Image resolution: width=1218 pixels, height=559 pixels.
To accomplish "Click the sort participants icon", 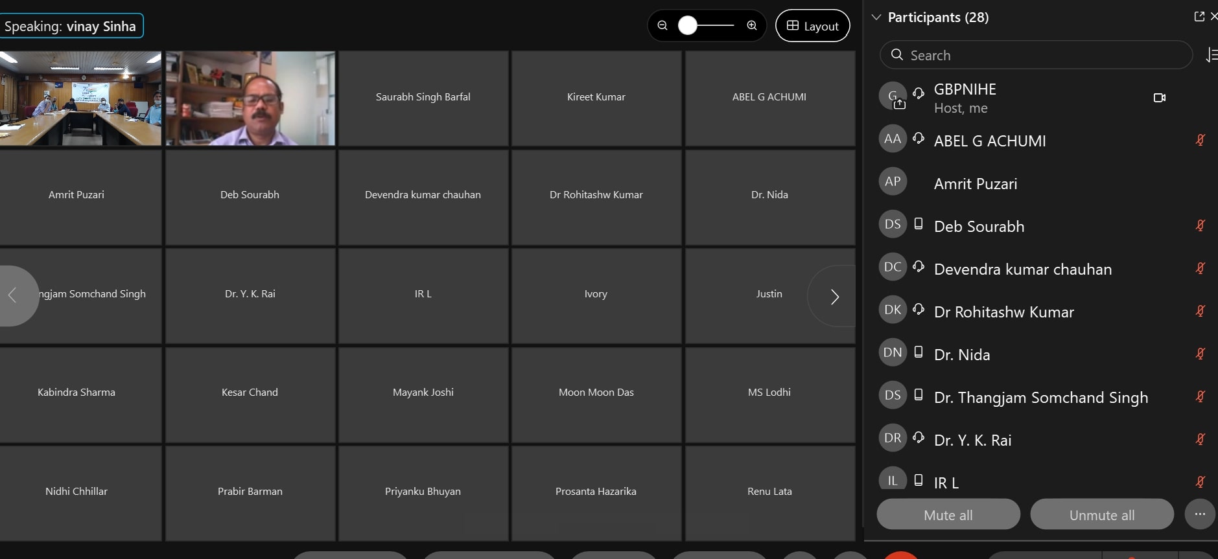I will (x=1210, y=56).
